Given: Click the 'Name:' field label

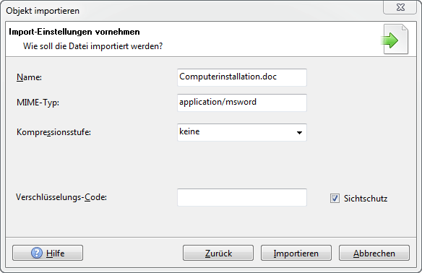Looking at the screenshot, I should (29, 77).
